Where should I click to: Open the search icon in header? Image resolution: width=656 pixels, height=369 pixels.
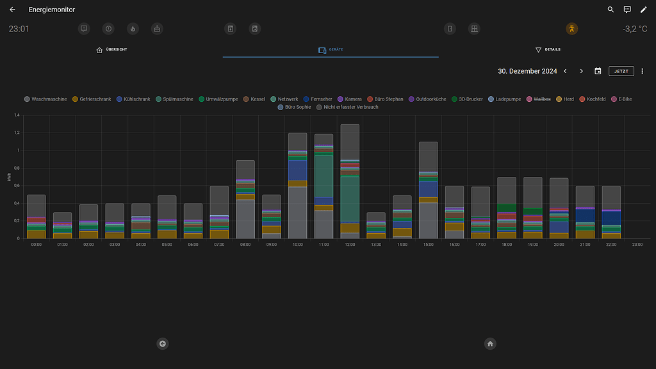611,10
